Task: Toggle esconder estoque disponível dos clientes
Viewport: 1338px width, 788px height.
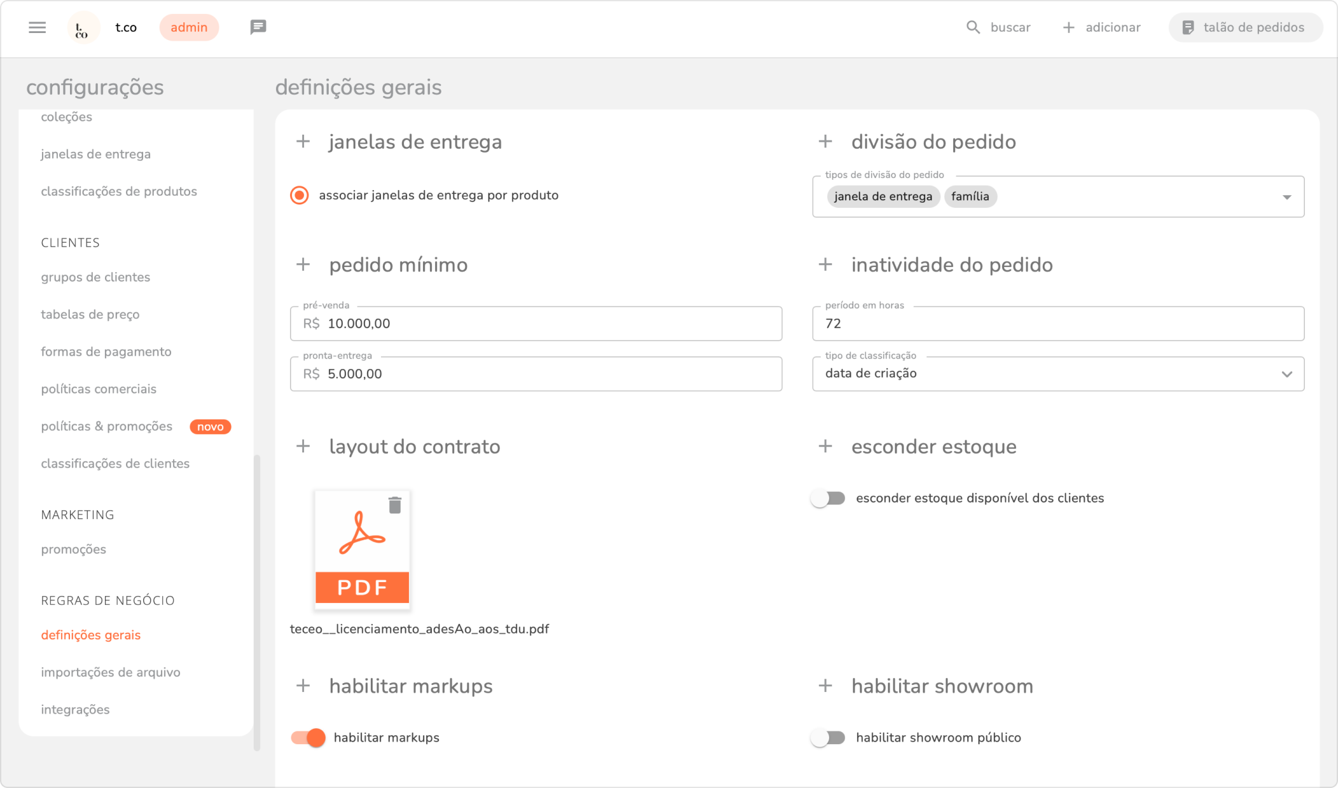Action: pos(828,498)
